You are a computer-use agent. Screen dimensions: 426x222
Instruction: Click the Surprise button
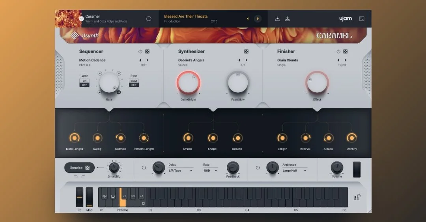pyautogui.click(x=79, y=168)
